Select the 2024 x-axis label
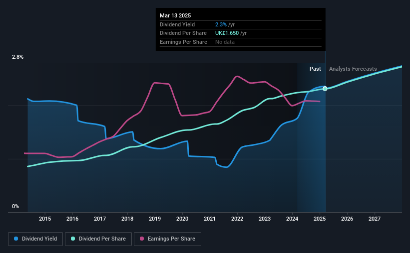Viewport: 410px width, 253px height. point(292,219)
